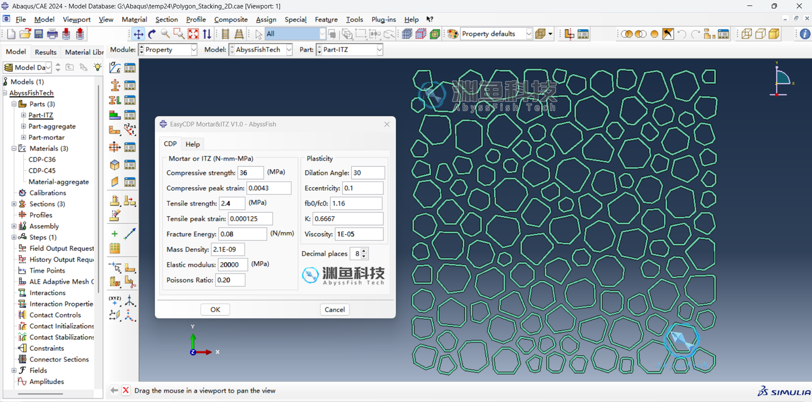Go back to previous prompt step arrow
The image size is (812, 402).
(x=114, y=390)
